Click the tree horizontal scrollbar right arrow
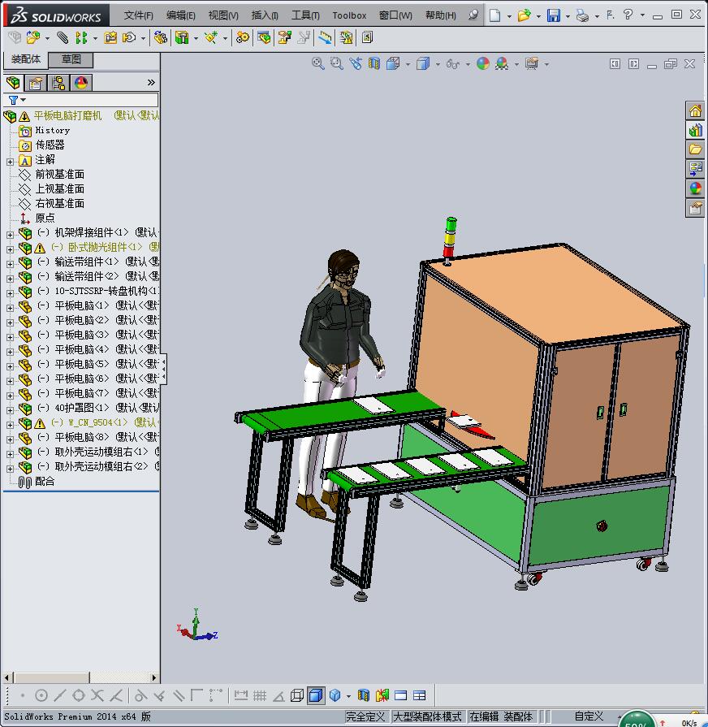Image resolution: width=708 pixels, height=727 pixels. [x=154, y=677]
